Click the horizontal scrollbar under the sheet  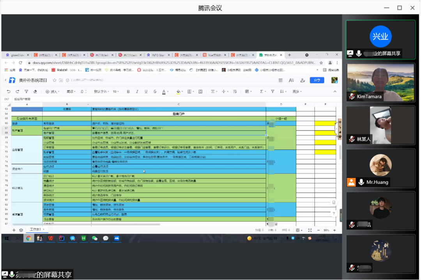click(x=87, y=224)
